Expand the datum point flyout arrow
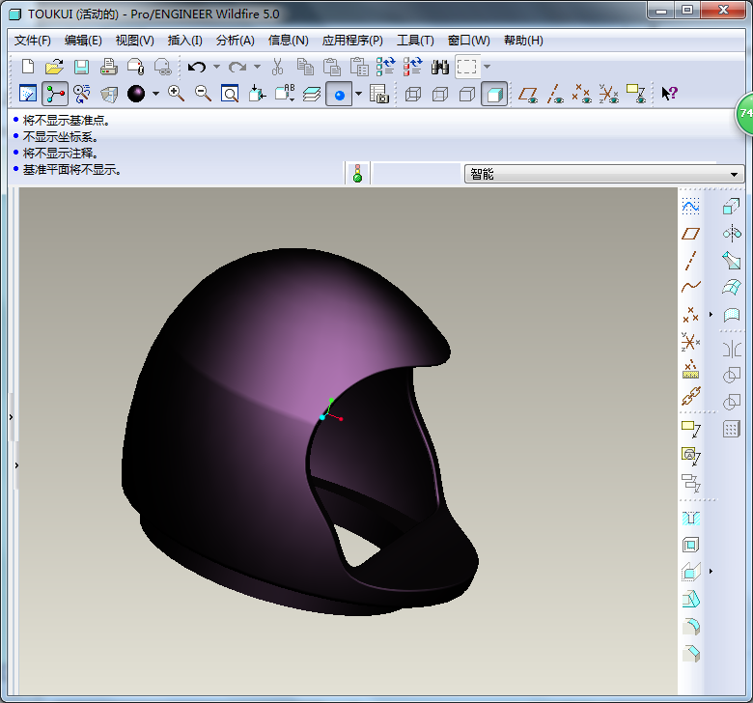The width and height of the screenshot is (753, 703). click(x=711, y=315)
